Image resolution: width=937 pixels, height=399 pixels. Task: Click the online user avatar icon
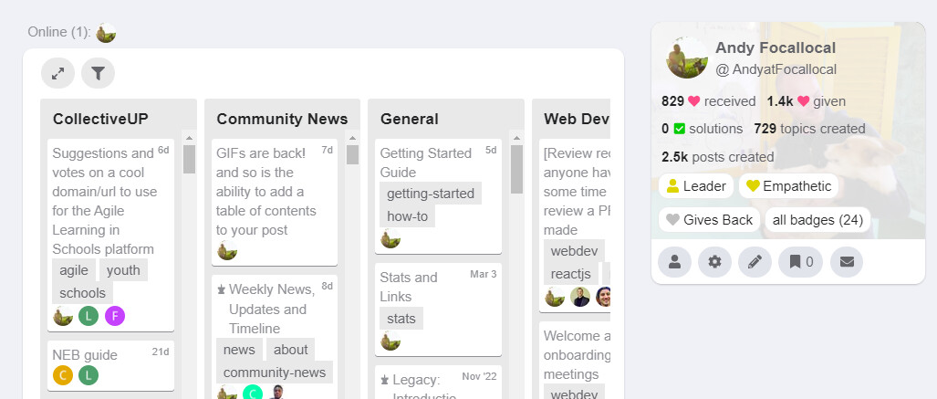point(107,33)
